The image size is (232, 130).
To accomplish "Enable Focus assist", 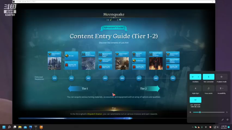I will (209, 88).
